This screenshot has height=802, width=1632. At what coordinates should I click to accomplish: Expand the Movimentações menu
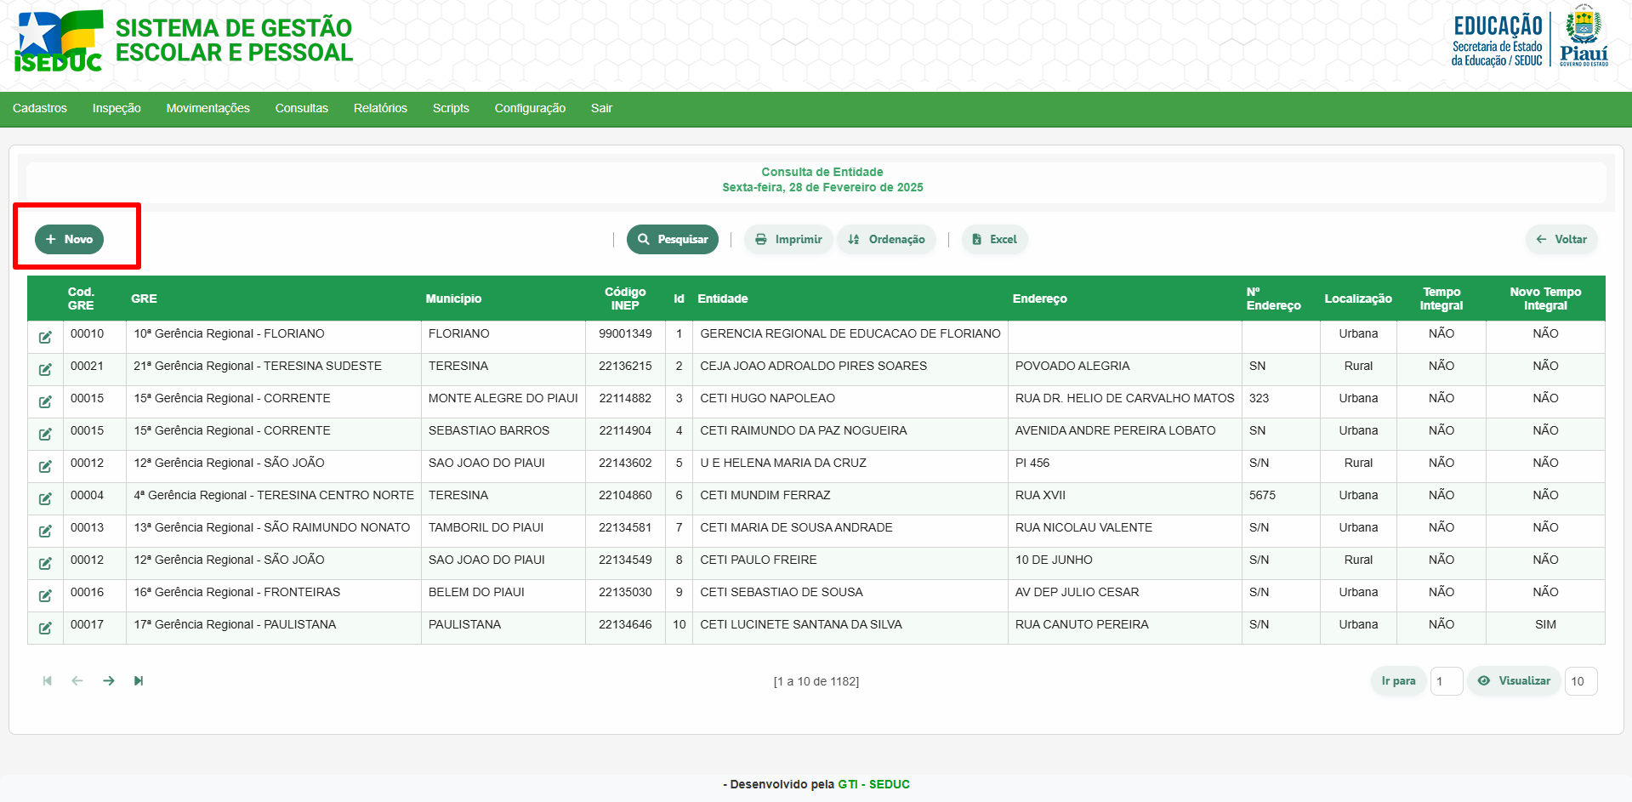[208, 108]
